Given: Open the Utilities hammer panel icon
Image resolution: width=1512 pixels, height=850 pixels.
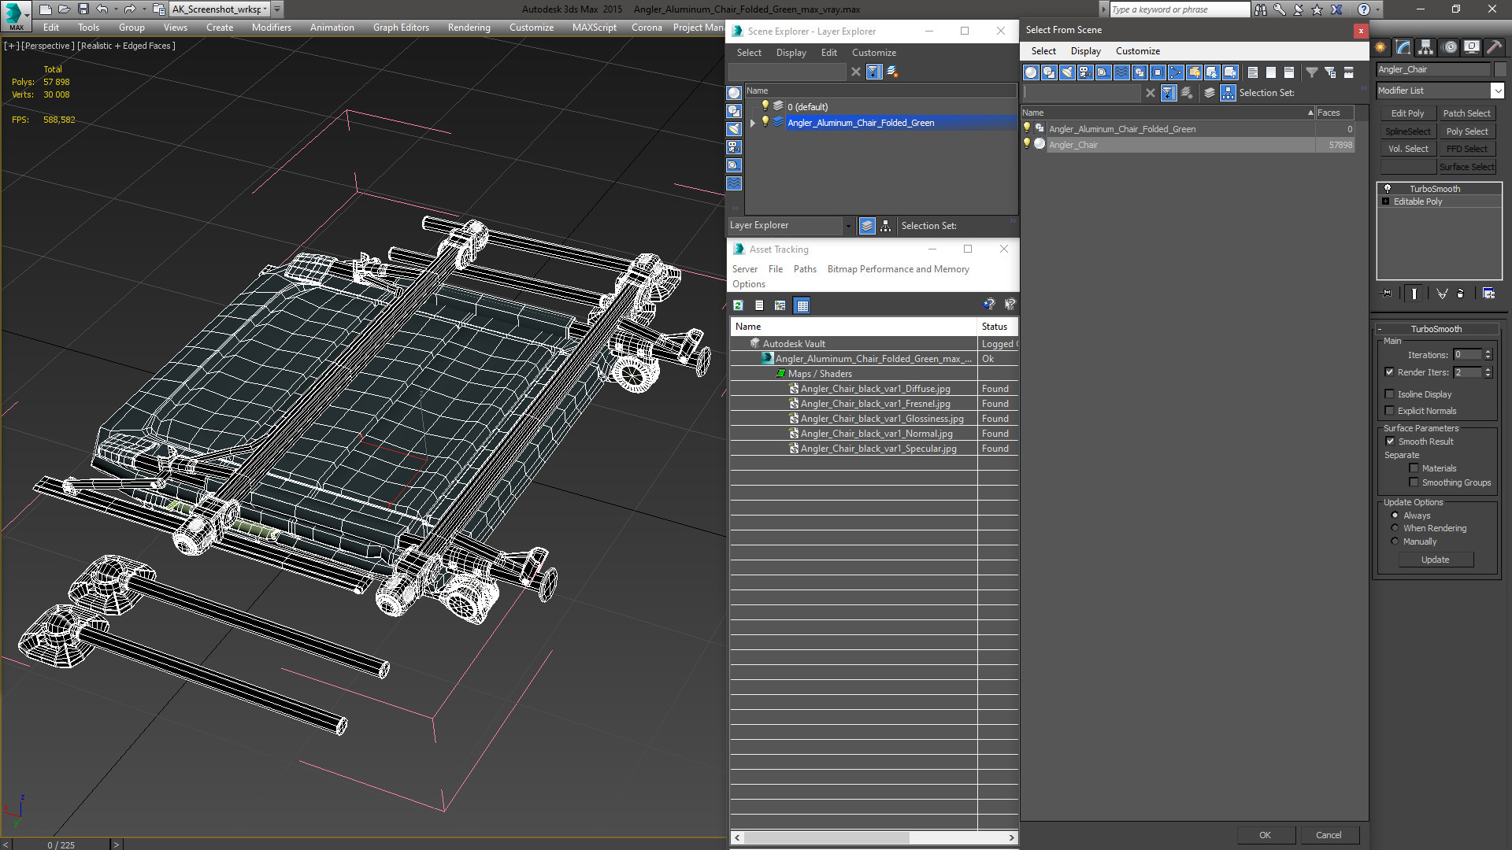Looking at the screenshot, I should click(x=1494, y=47).
